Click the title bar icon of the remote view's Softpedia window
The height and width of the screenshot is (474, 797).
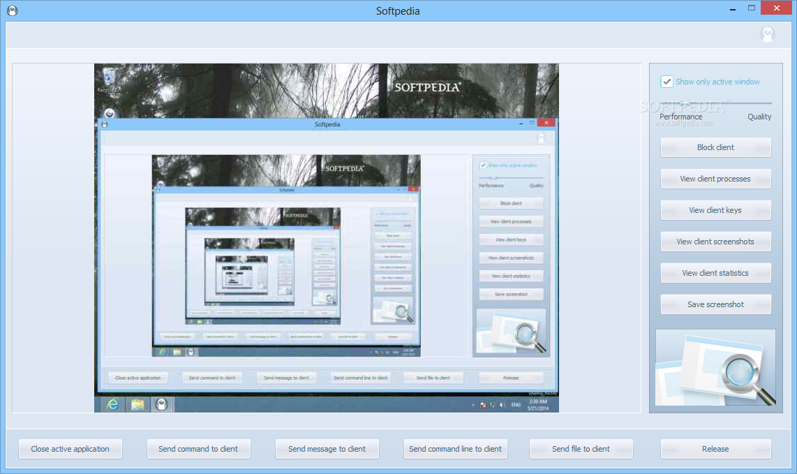104,124
